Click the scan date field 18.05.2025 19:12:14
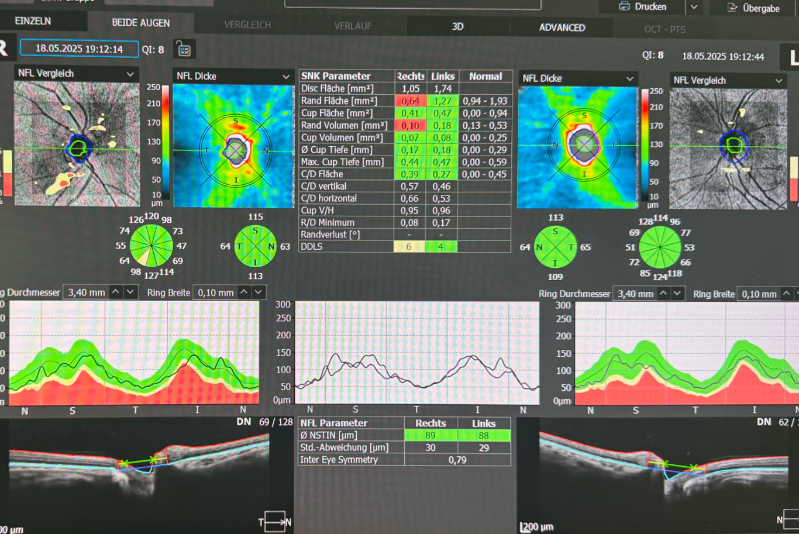Viewport: 799px width, 534px height. 79,49
